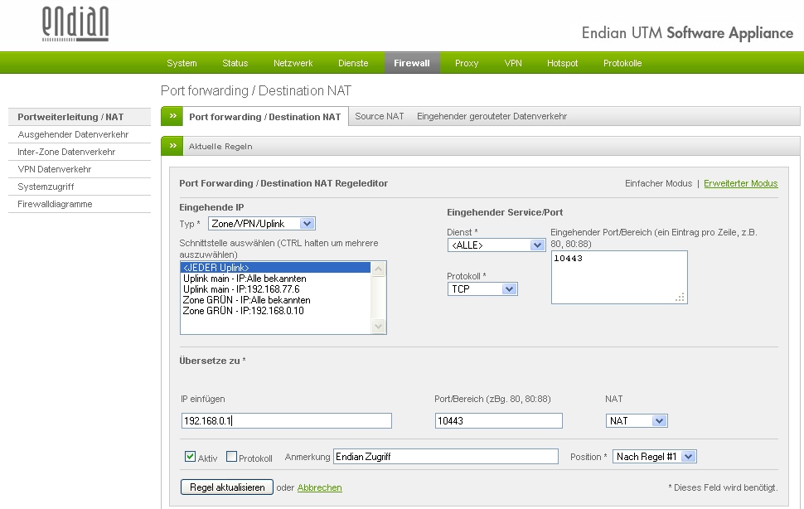Open the Proxy menu
Screen dimensions: 804x509
(x=467, y=63)
